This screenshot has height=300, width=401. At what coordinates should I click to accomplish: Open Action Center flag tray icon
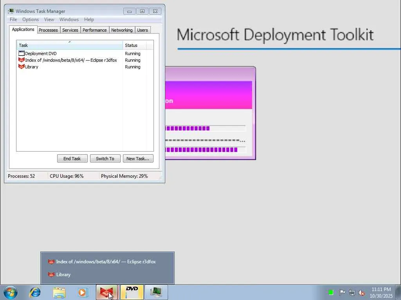[x=342, y=292]
